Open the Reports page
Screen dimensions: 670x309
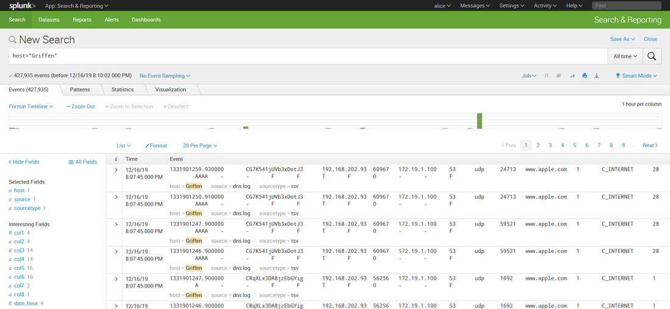pyautogui.click(x=82, y=19)
